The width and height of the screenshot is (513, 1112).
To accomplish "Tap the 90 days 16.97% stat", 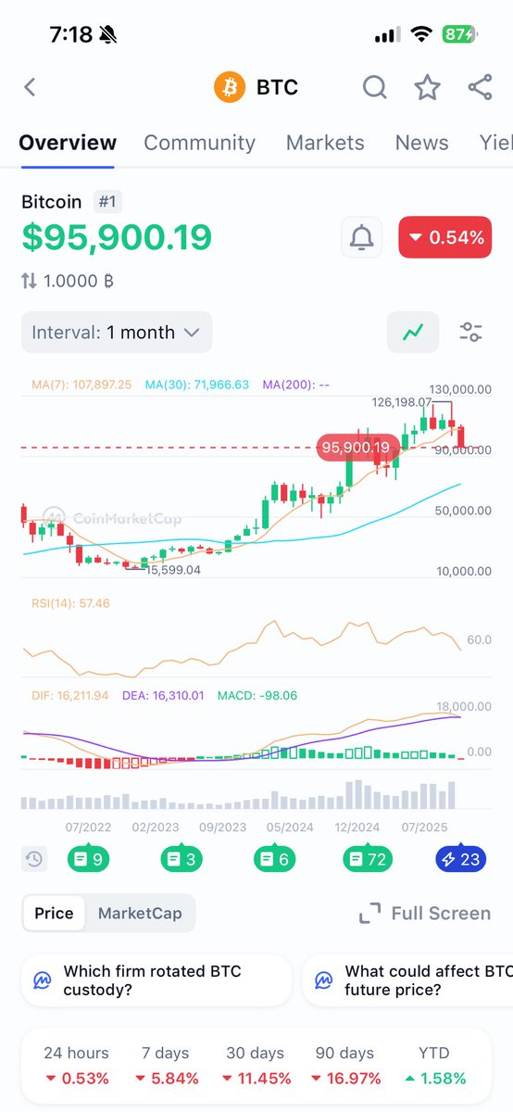I will (346, 1066).
